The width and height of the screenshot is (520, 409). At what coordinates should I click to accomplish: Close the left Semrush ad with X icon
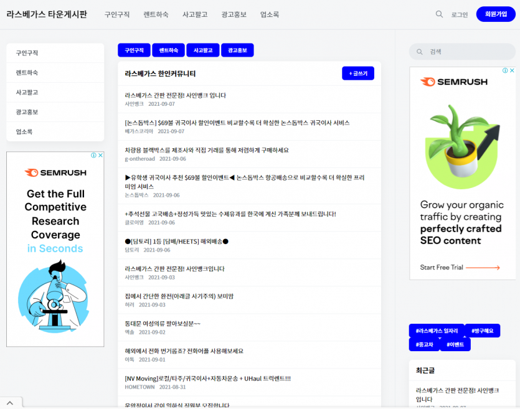point(100,156)
